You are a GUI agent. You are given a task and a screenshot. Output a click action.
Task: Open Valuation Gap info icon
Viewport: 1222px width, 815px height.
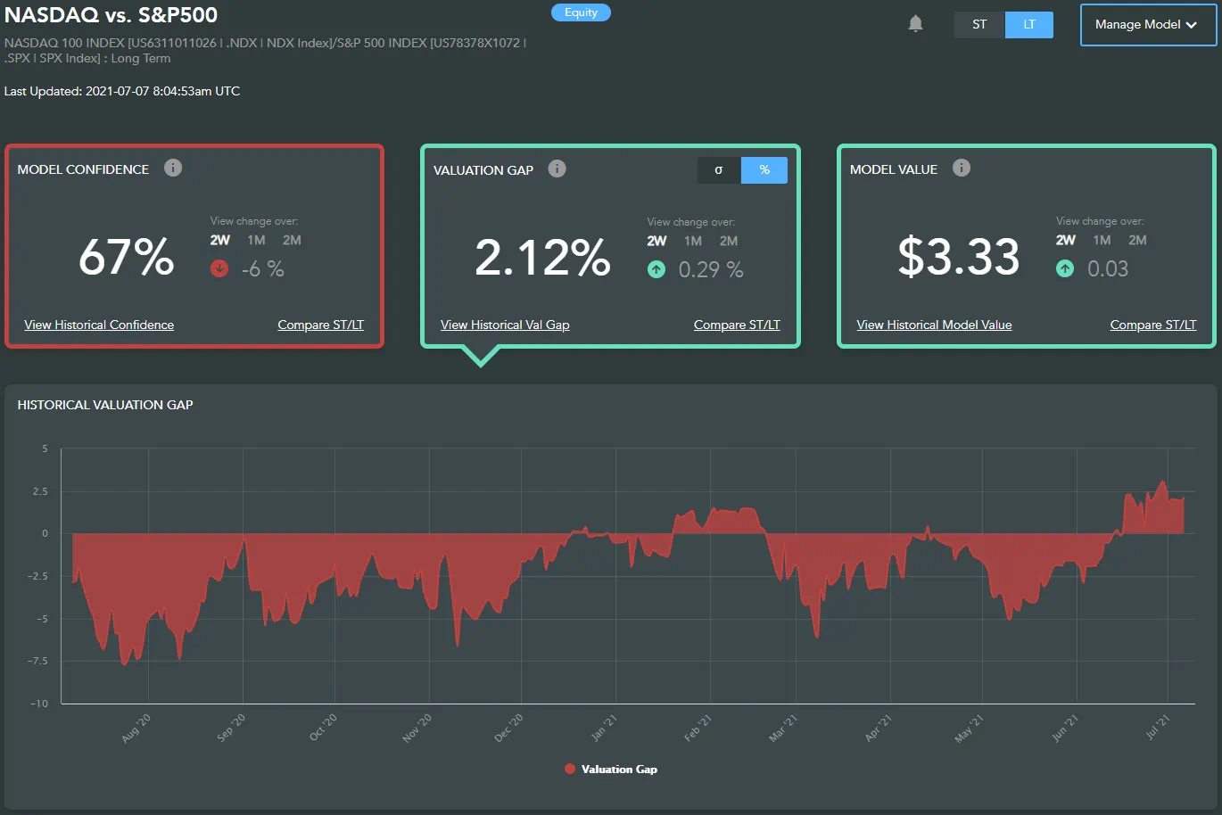(x=557, y=169)
